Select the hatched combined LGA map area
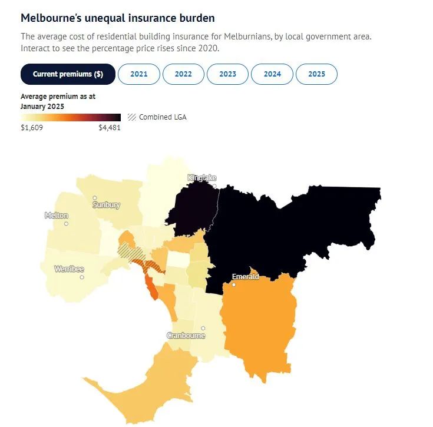 (x=130, y=251)
